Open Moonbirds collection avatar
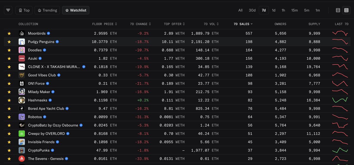Screen dimensions: 354x165 pos(22,33)
